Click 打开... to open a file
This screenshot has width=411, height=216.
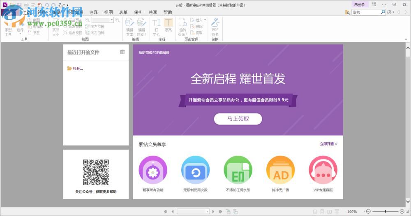[x=75, y=68]
